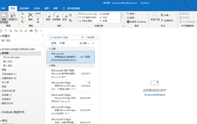
Task: Click the Reply icon in quick access toolbar
Action: tap(11, 31)
